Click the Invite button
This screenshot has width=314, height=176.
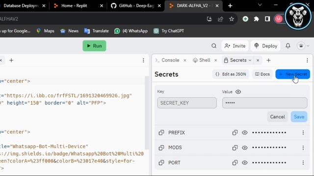point(235,46)
